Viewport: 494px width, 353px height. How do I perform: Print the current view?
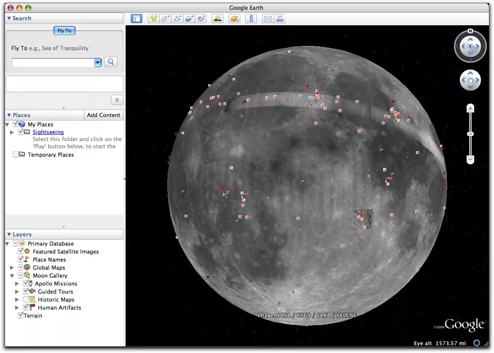click(280, 19)
